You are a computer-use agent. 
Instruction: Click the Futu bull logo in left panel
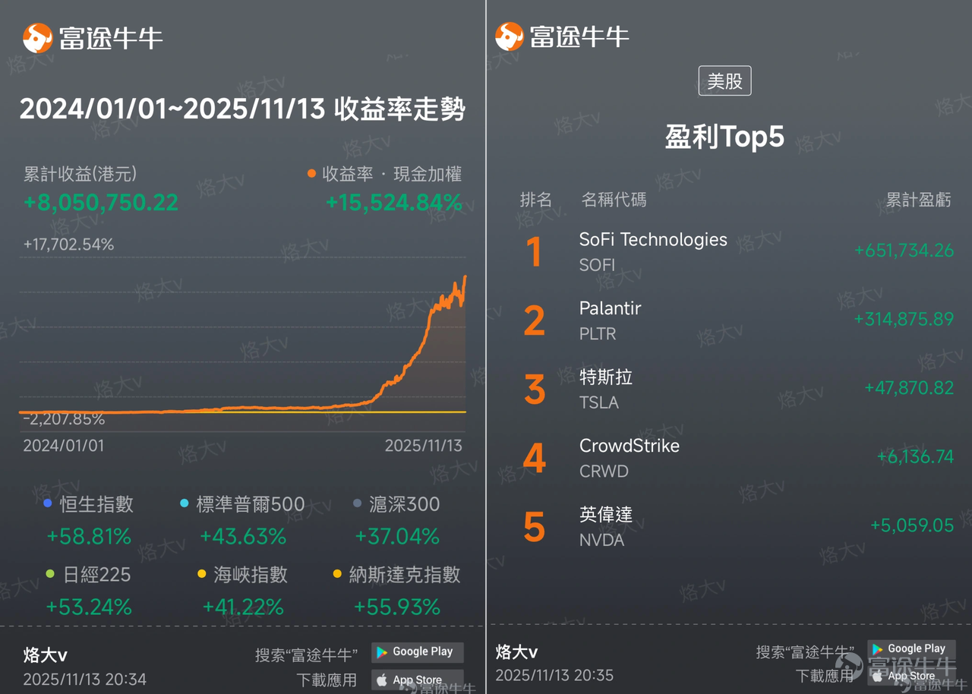(x=38, y=37)
